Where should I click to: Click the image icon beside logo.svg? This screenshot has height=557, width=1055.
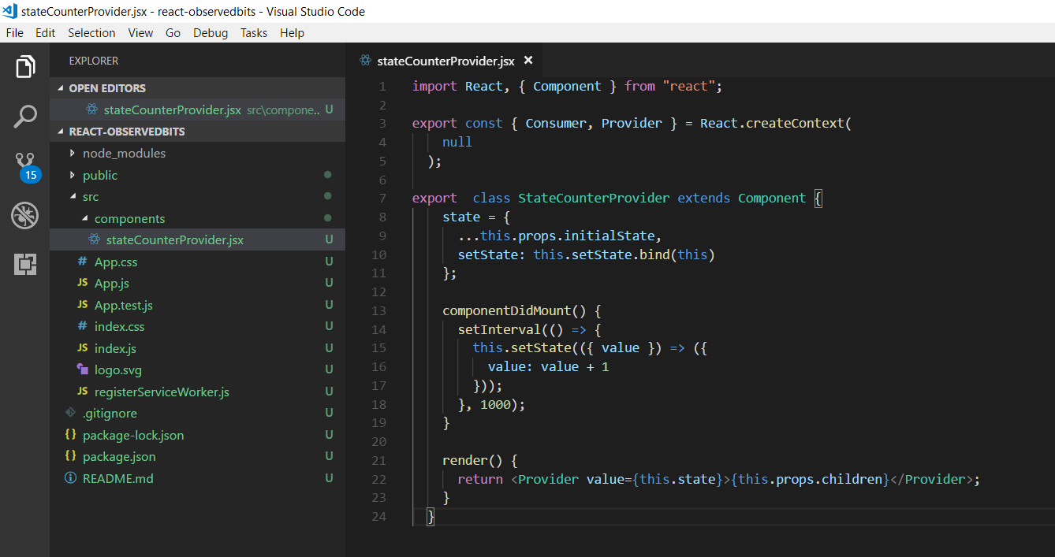click(x=82, y=369)
